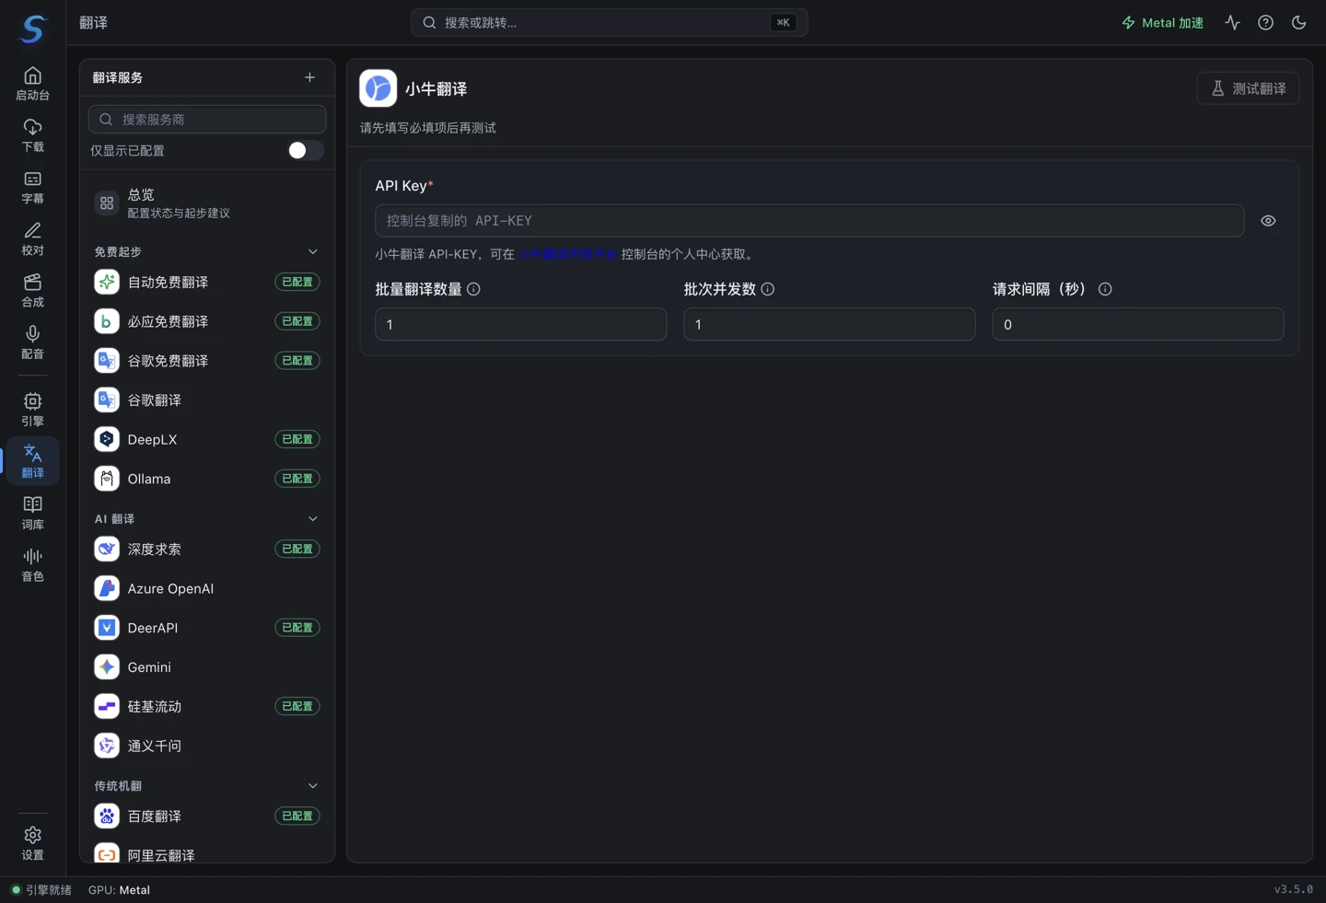Select 必应免费翻译 service
Screen dimensions: 1326x903
click(x=207, y=321)
